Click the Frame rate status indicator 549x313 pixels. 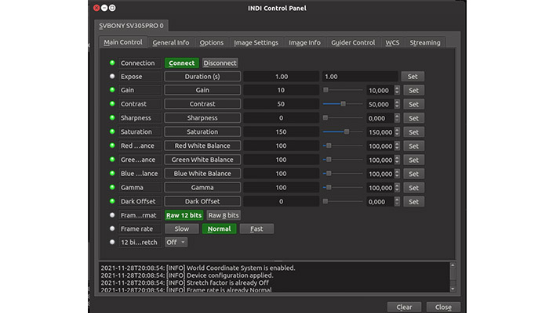[x=112, y=228]
